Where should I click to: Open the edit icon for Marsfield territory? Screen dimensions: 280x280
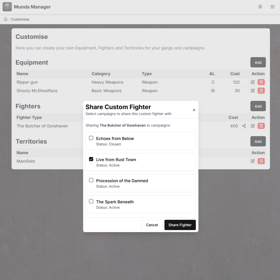[x=252, y=161]
